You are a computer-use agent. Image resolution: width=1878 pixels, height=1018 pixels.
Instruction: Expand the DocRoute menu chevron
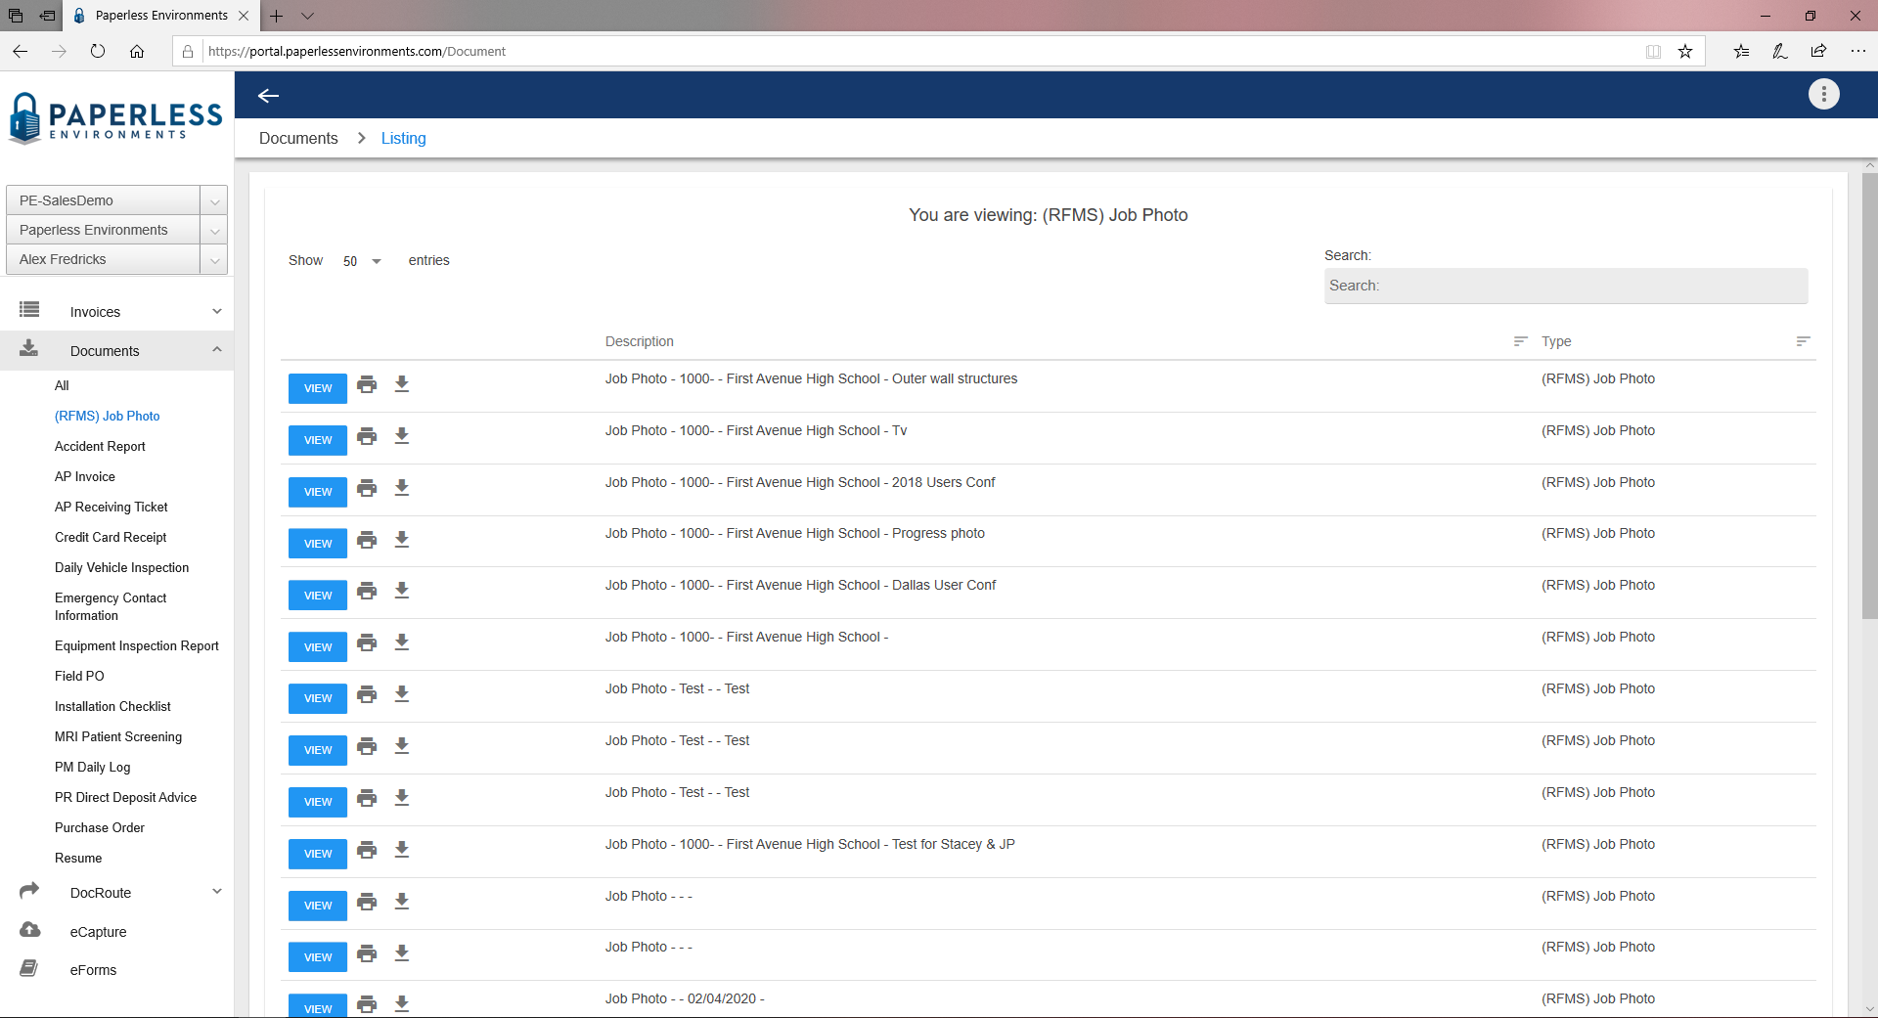pos(217,892)
